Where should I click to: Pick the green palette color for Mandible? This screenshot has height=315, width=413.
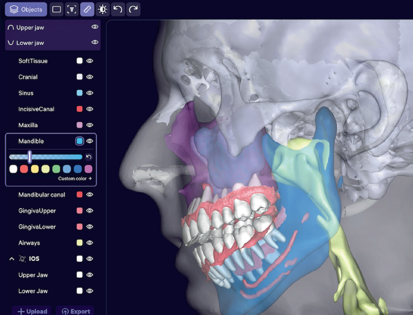(56, 169)
